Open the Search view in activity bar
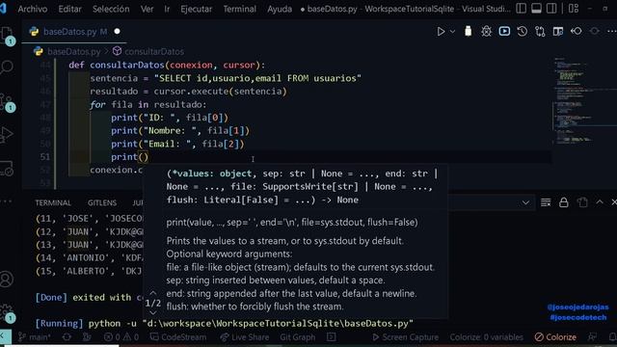Viewport: 617px width, 347px height. [x=7, y=67]
